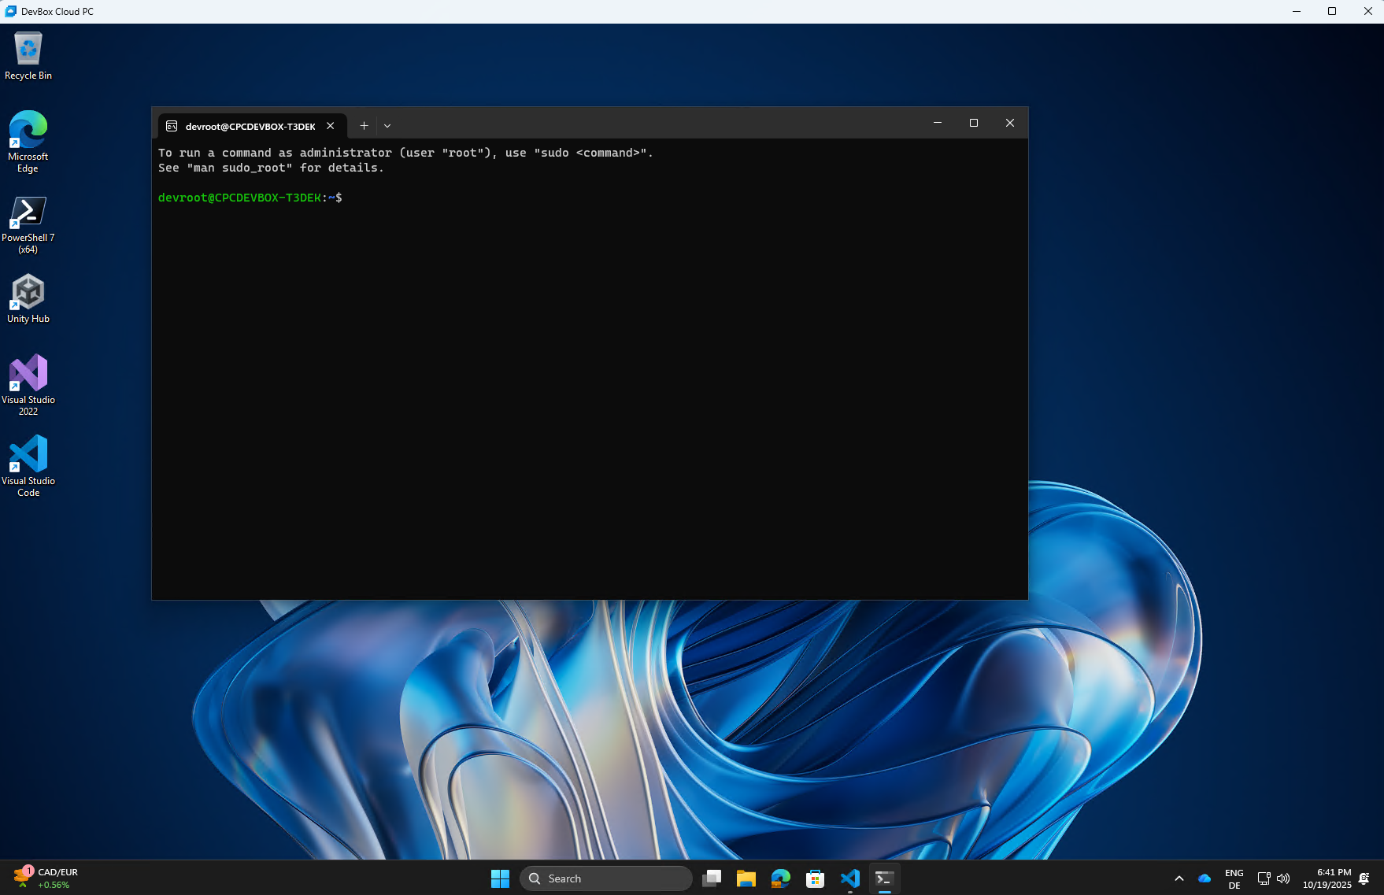
Task: Open the Start menu
Action: (500, 878)
